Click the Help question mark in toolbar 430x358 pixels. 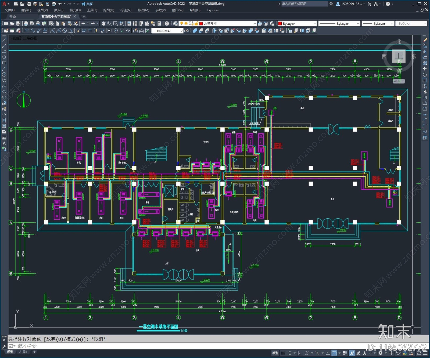tap(167, 24)
